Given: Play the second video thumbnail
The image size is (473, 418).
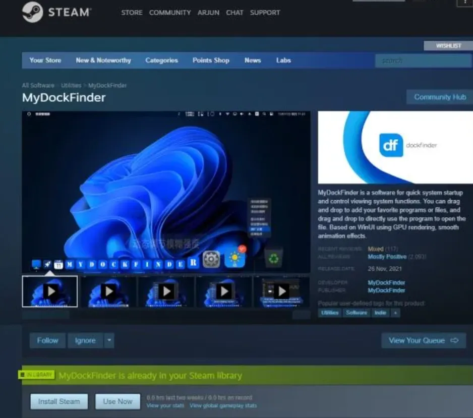Looking at the screenshot, I should [x=108, y=291].
